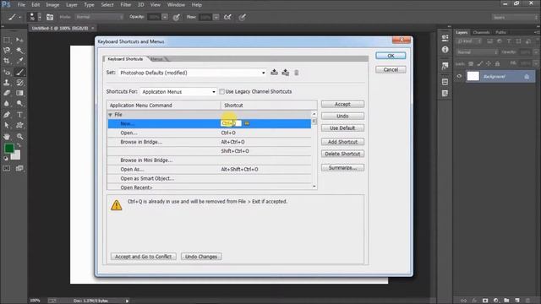The height and width of the screenshot is (304, 541).
Task: Reset default foreground and background colors
Action: pyautogui.click(x=6, y=159)
